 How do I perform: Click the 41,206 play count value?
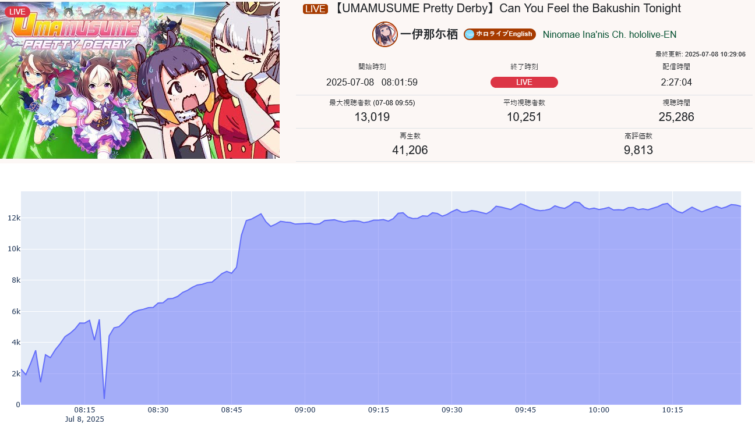click(410, 150)
